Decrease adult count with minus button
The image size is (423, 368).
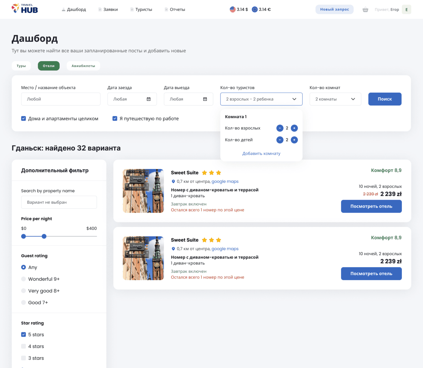280,128
